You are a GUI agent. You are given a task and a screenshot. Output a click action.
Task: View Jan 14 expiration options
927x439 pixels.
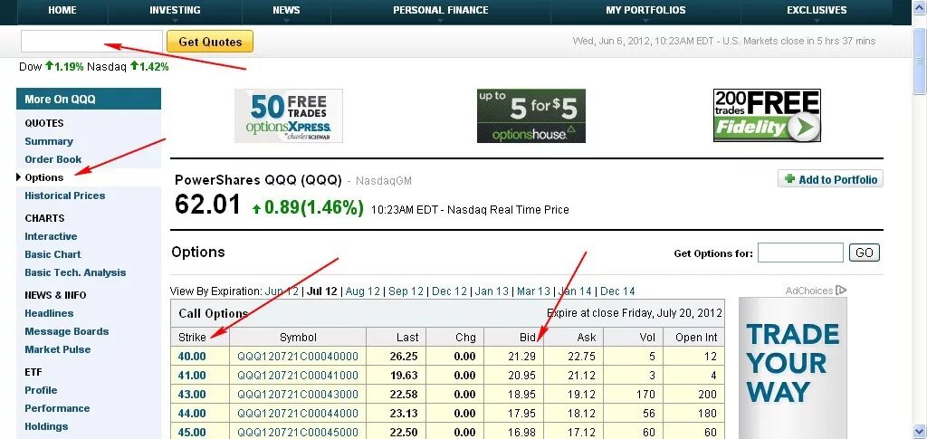tap(575, 291)
